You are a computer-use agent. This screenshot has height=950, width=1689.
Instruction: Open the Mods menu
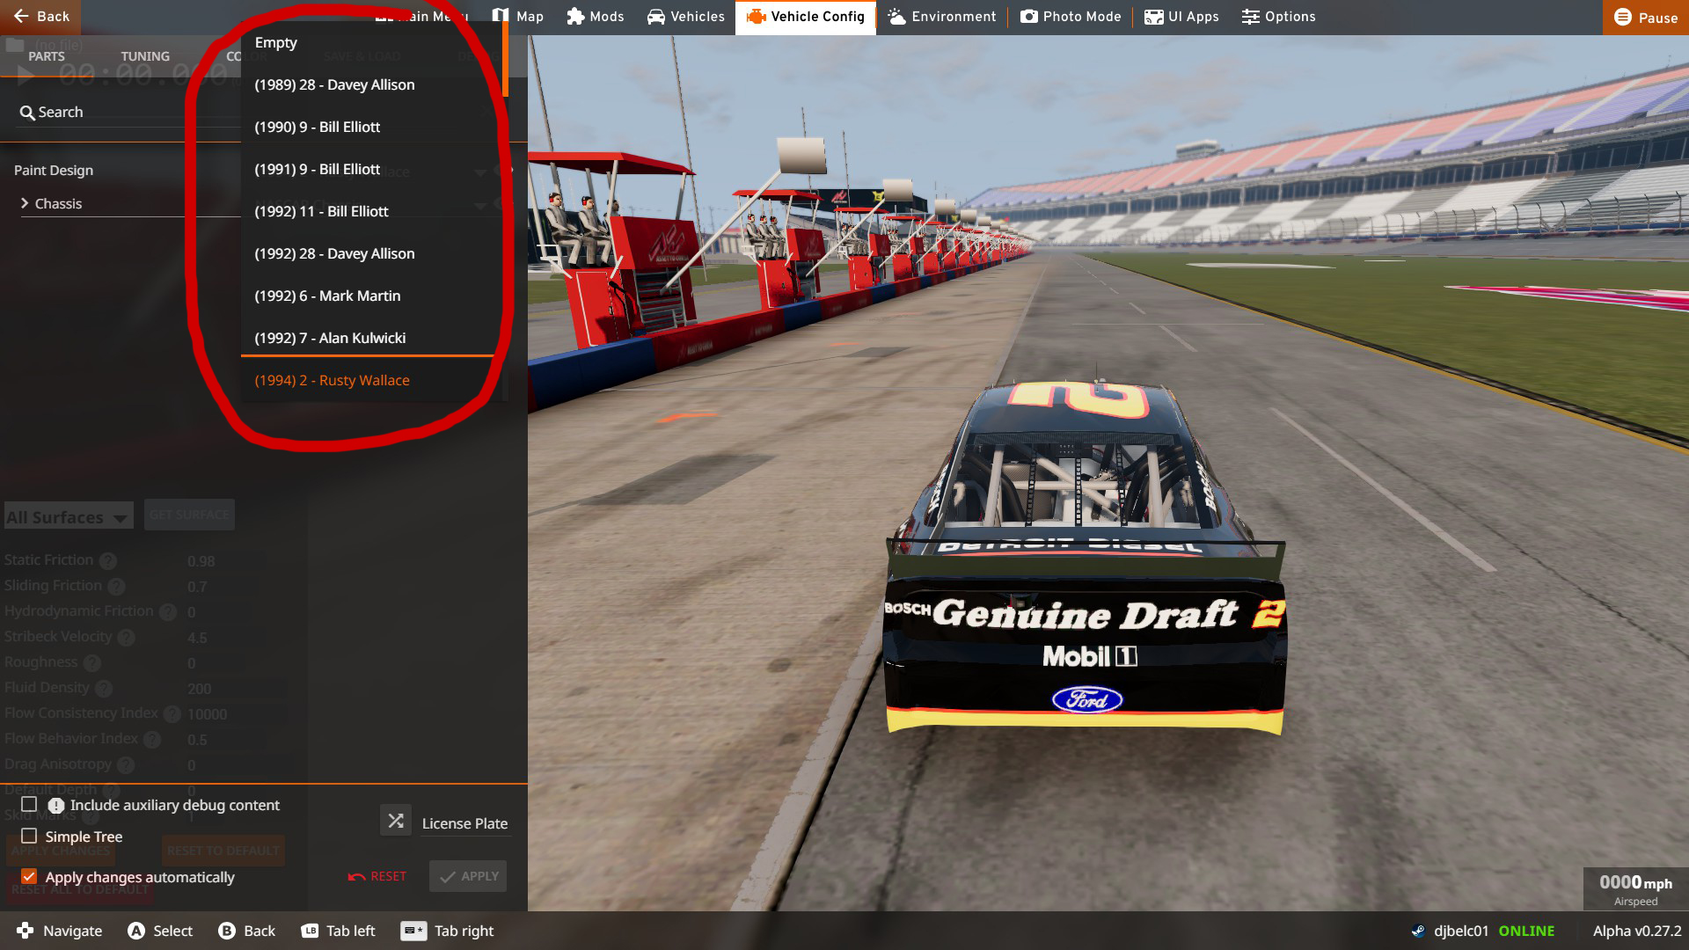[596, 17]
